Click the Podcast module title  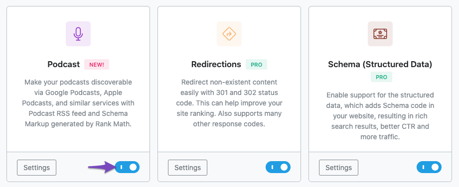click(63, 64)
